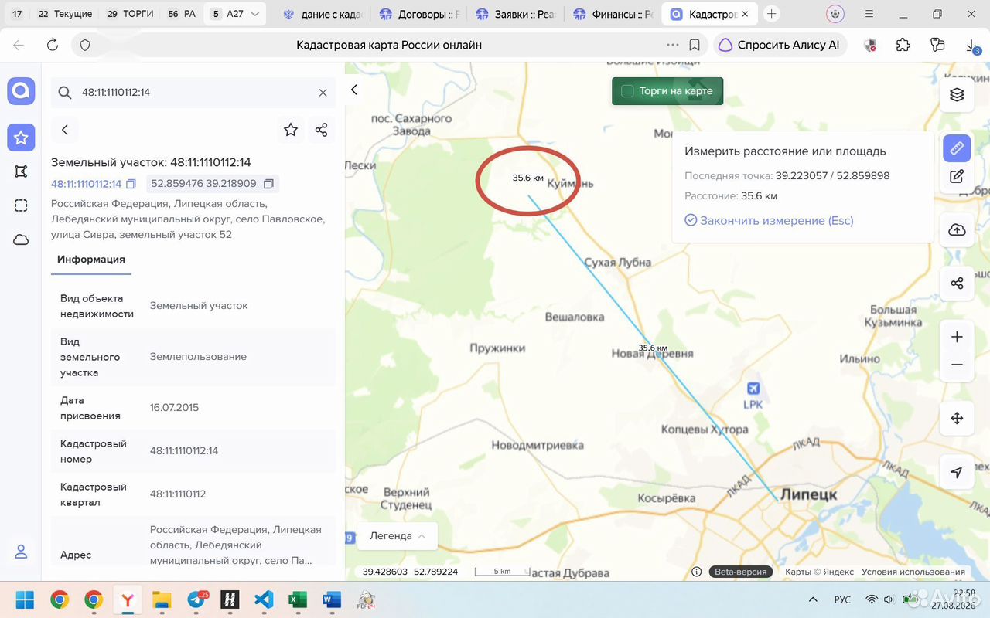Switch the РУС keyboard language indicator
The width and height of the screenshot is (990, 618).
842,599
